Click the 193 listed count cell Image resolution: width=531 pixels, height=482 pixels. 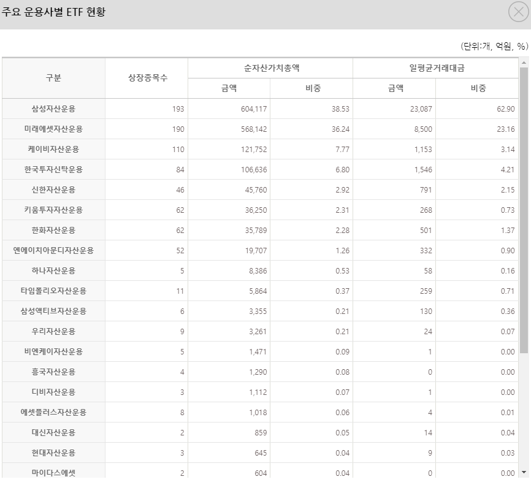178,109
